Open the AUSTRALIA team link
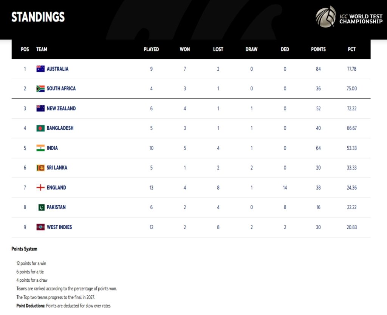The image size is (387, 315). pyautogui.click(x=57, y=69)
